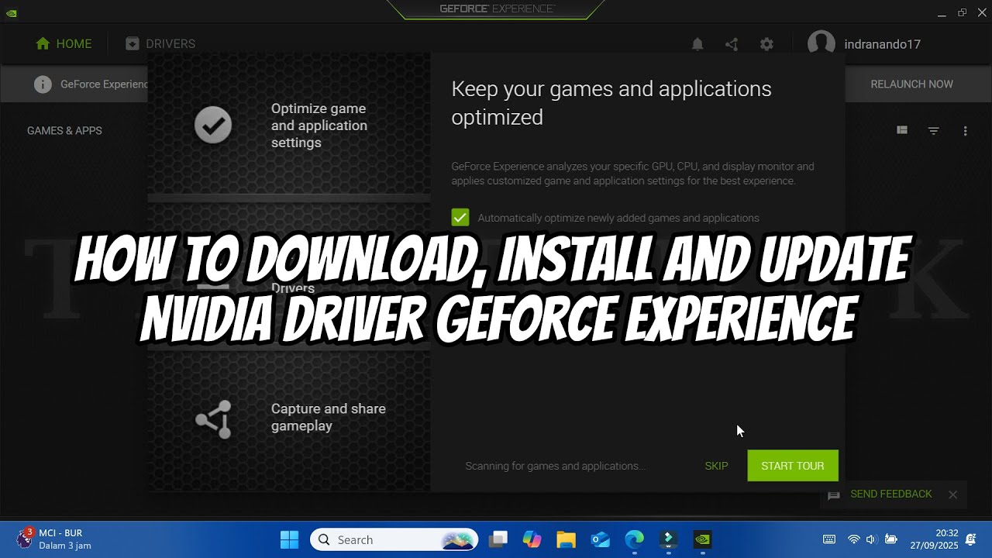Screen dimensions: 992x558
Task: Click the indranando17 username
Action: [882, 44]
